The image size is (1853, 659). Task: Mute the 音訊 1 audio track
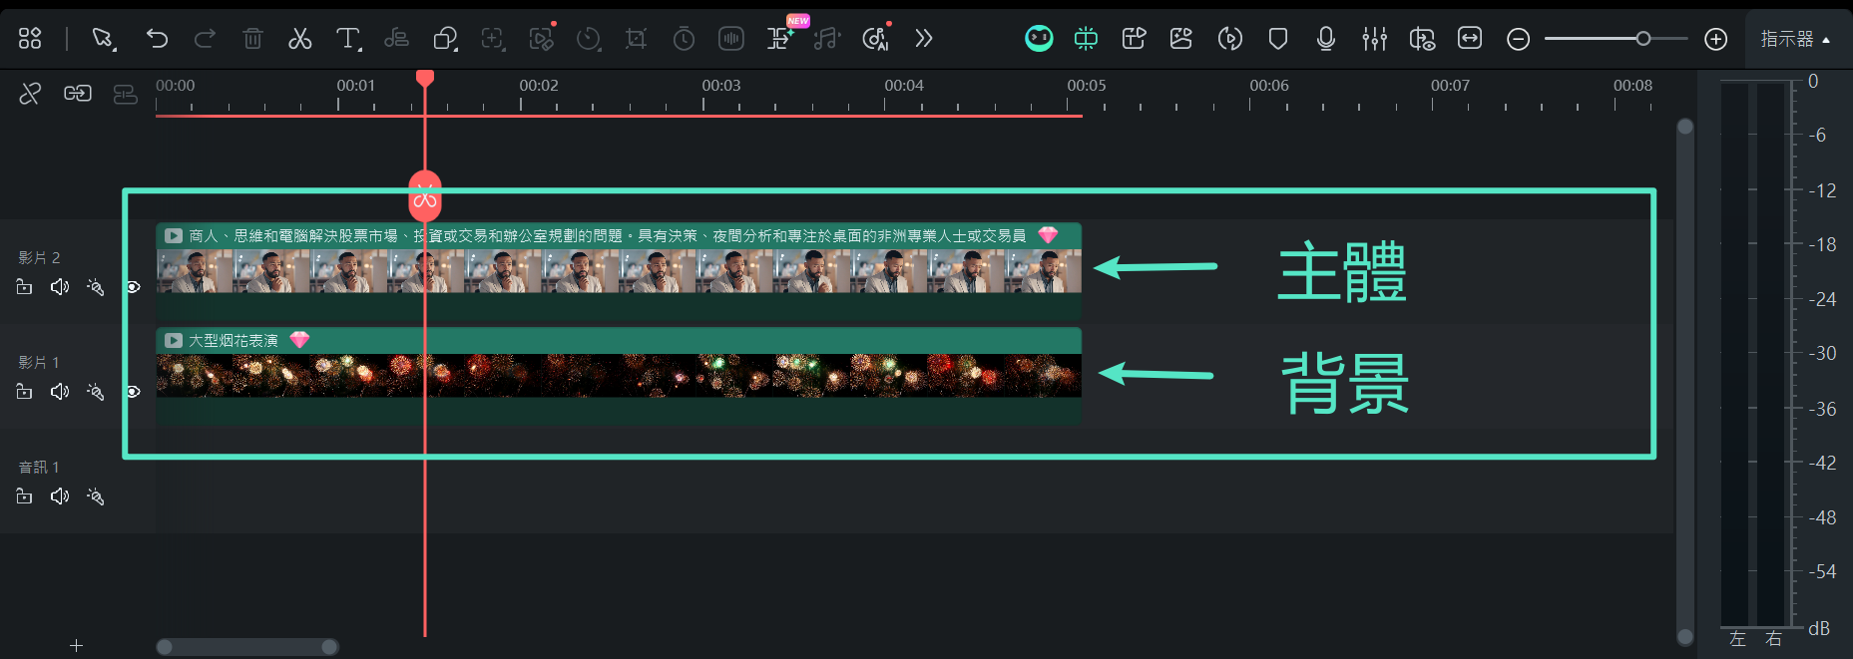click(x=60, y=496)
